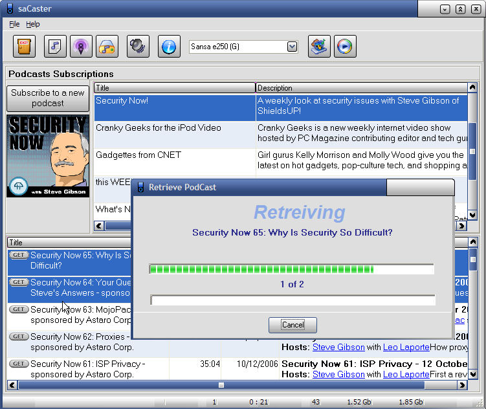Click subscriptions list scroll right arrow
Viewport: 486px width, 409px height.
462,226
